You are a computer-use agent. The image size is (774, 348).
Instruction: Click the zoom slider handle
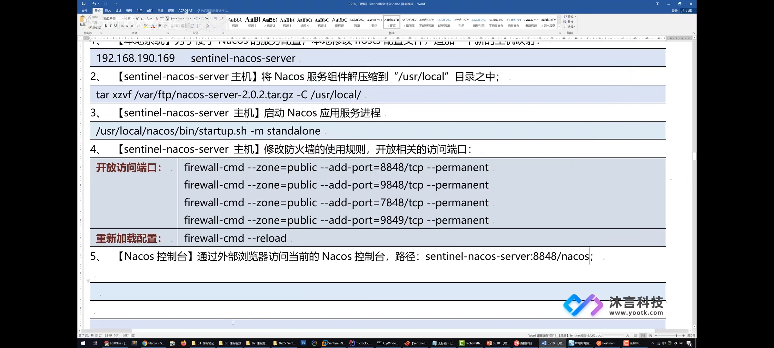(677, 335)
